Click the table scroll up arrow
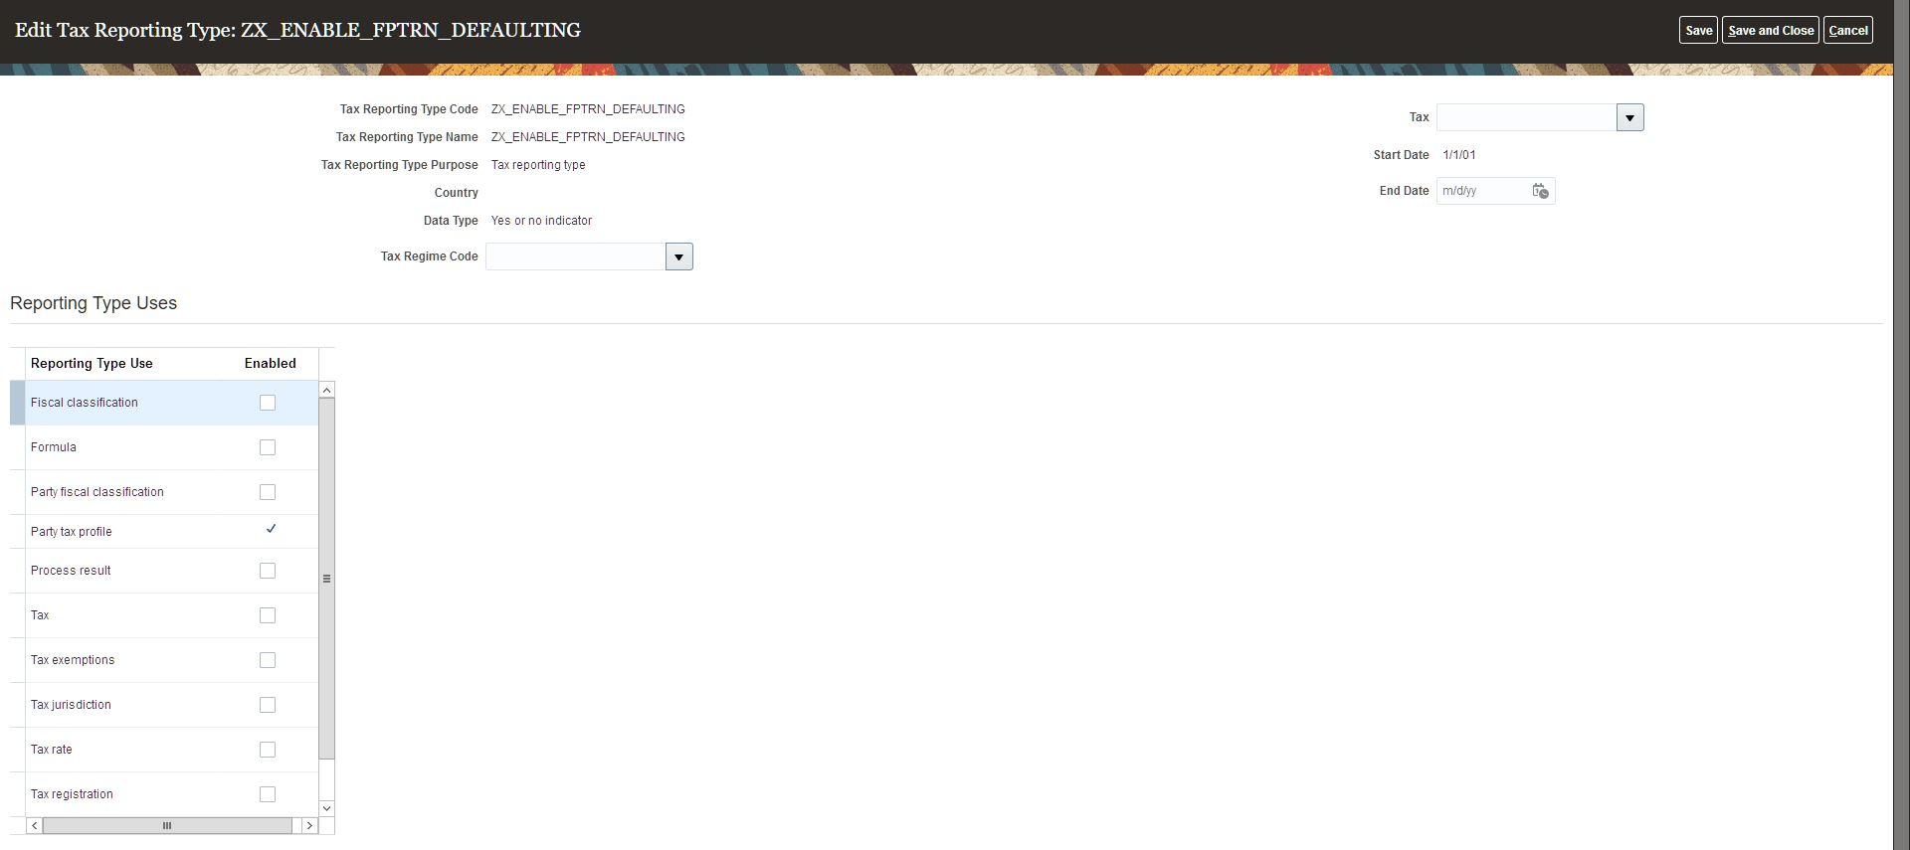The height and width of the screenshot is (850, 1910). [326, 390]
